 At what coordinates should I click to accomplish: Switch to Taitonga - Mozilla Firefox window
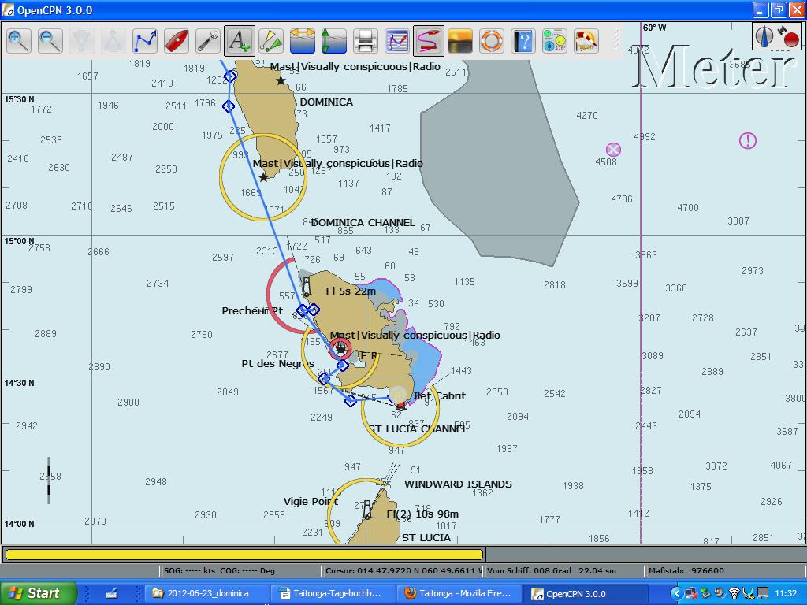click(x=459, y=593)
